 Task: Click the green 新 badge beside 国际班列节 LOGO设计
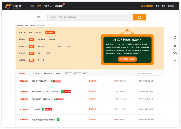click(x=52, y=81)
